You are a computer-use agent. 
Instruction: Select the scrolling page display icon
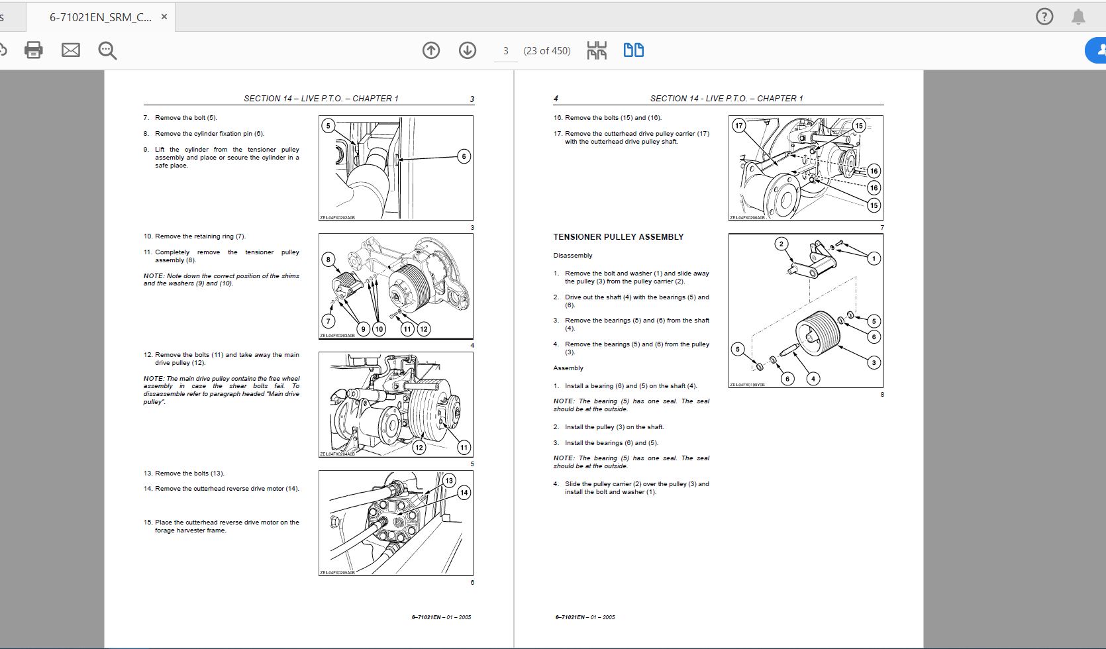pos(597,50)
